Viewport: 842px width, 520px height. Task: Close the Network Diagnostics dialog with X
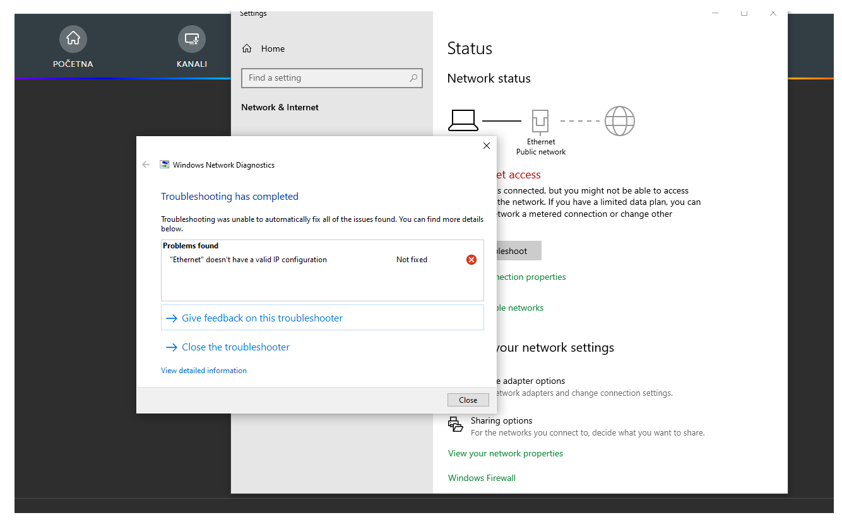coord(486,146)
